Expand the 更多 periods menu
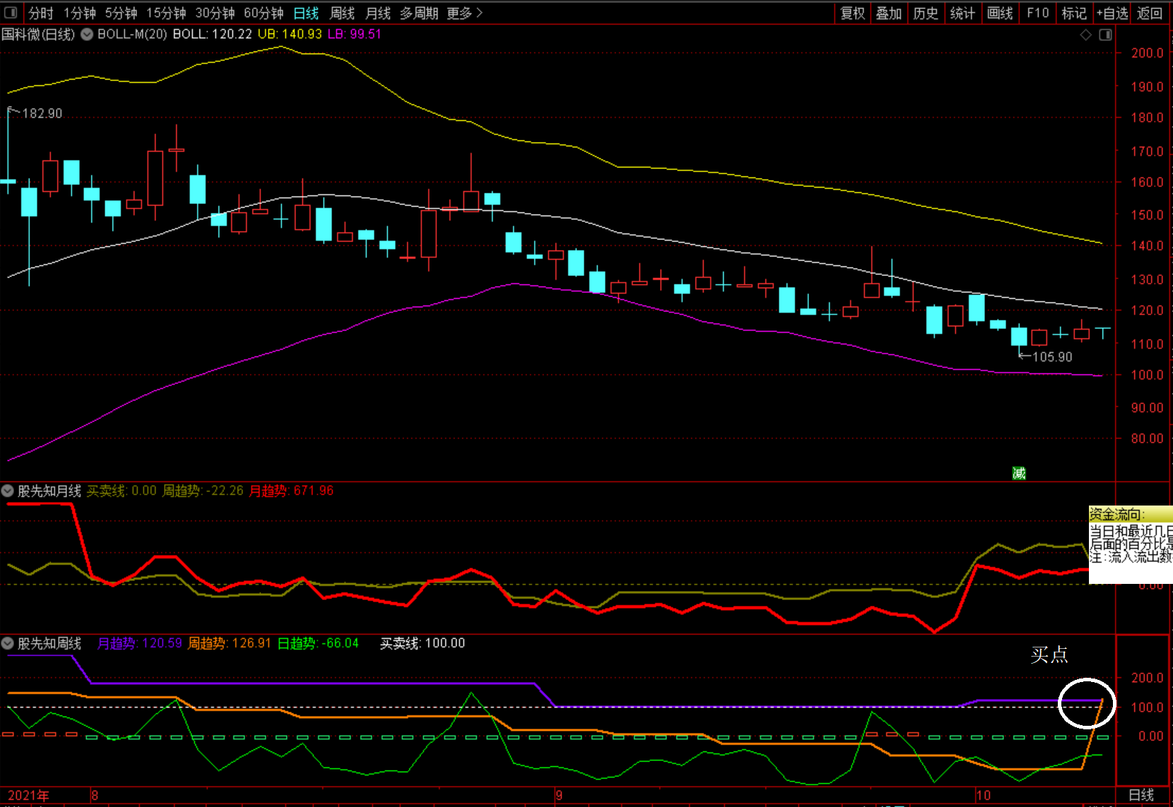 464,13
